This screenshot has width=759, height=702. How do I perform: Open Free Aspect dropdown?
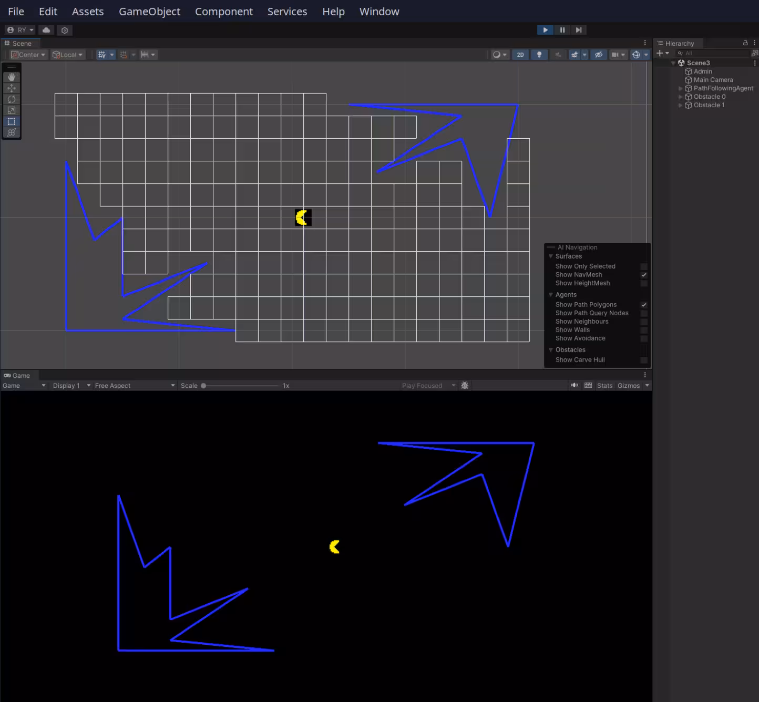(x=135, y=386)
